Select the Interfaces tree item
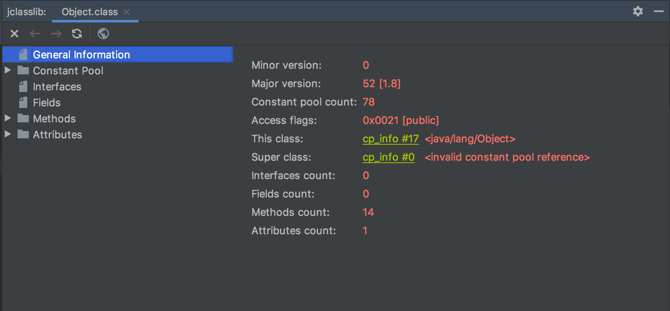 tap(57, 87)
